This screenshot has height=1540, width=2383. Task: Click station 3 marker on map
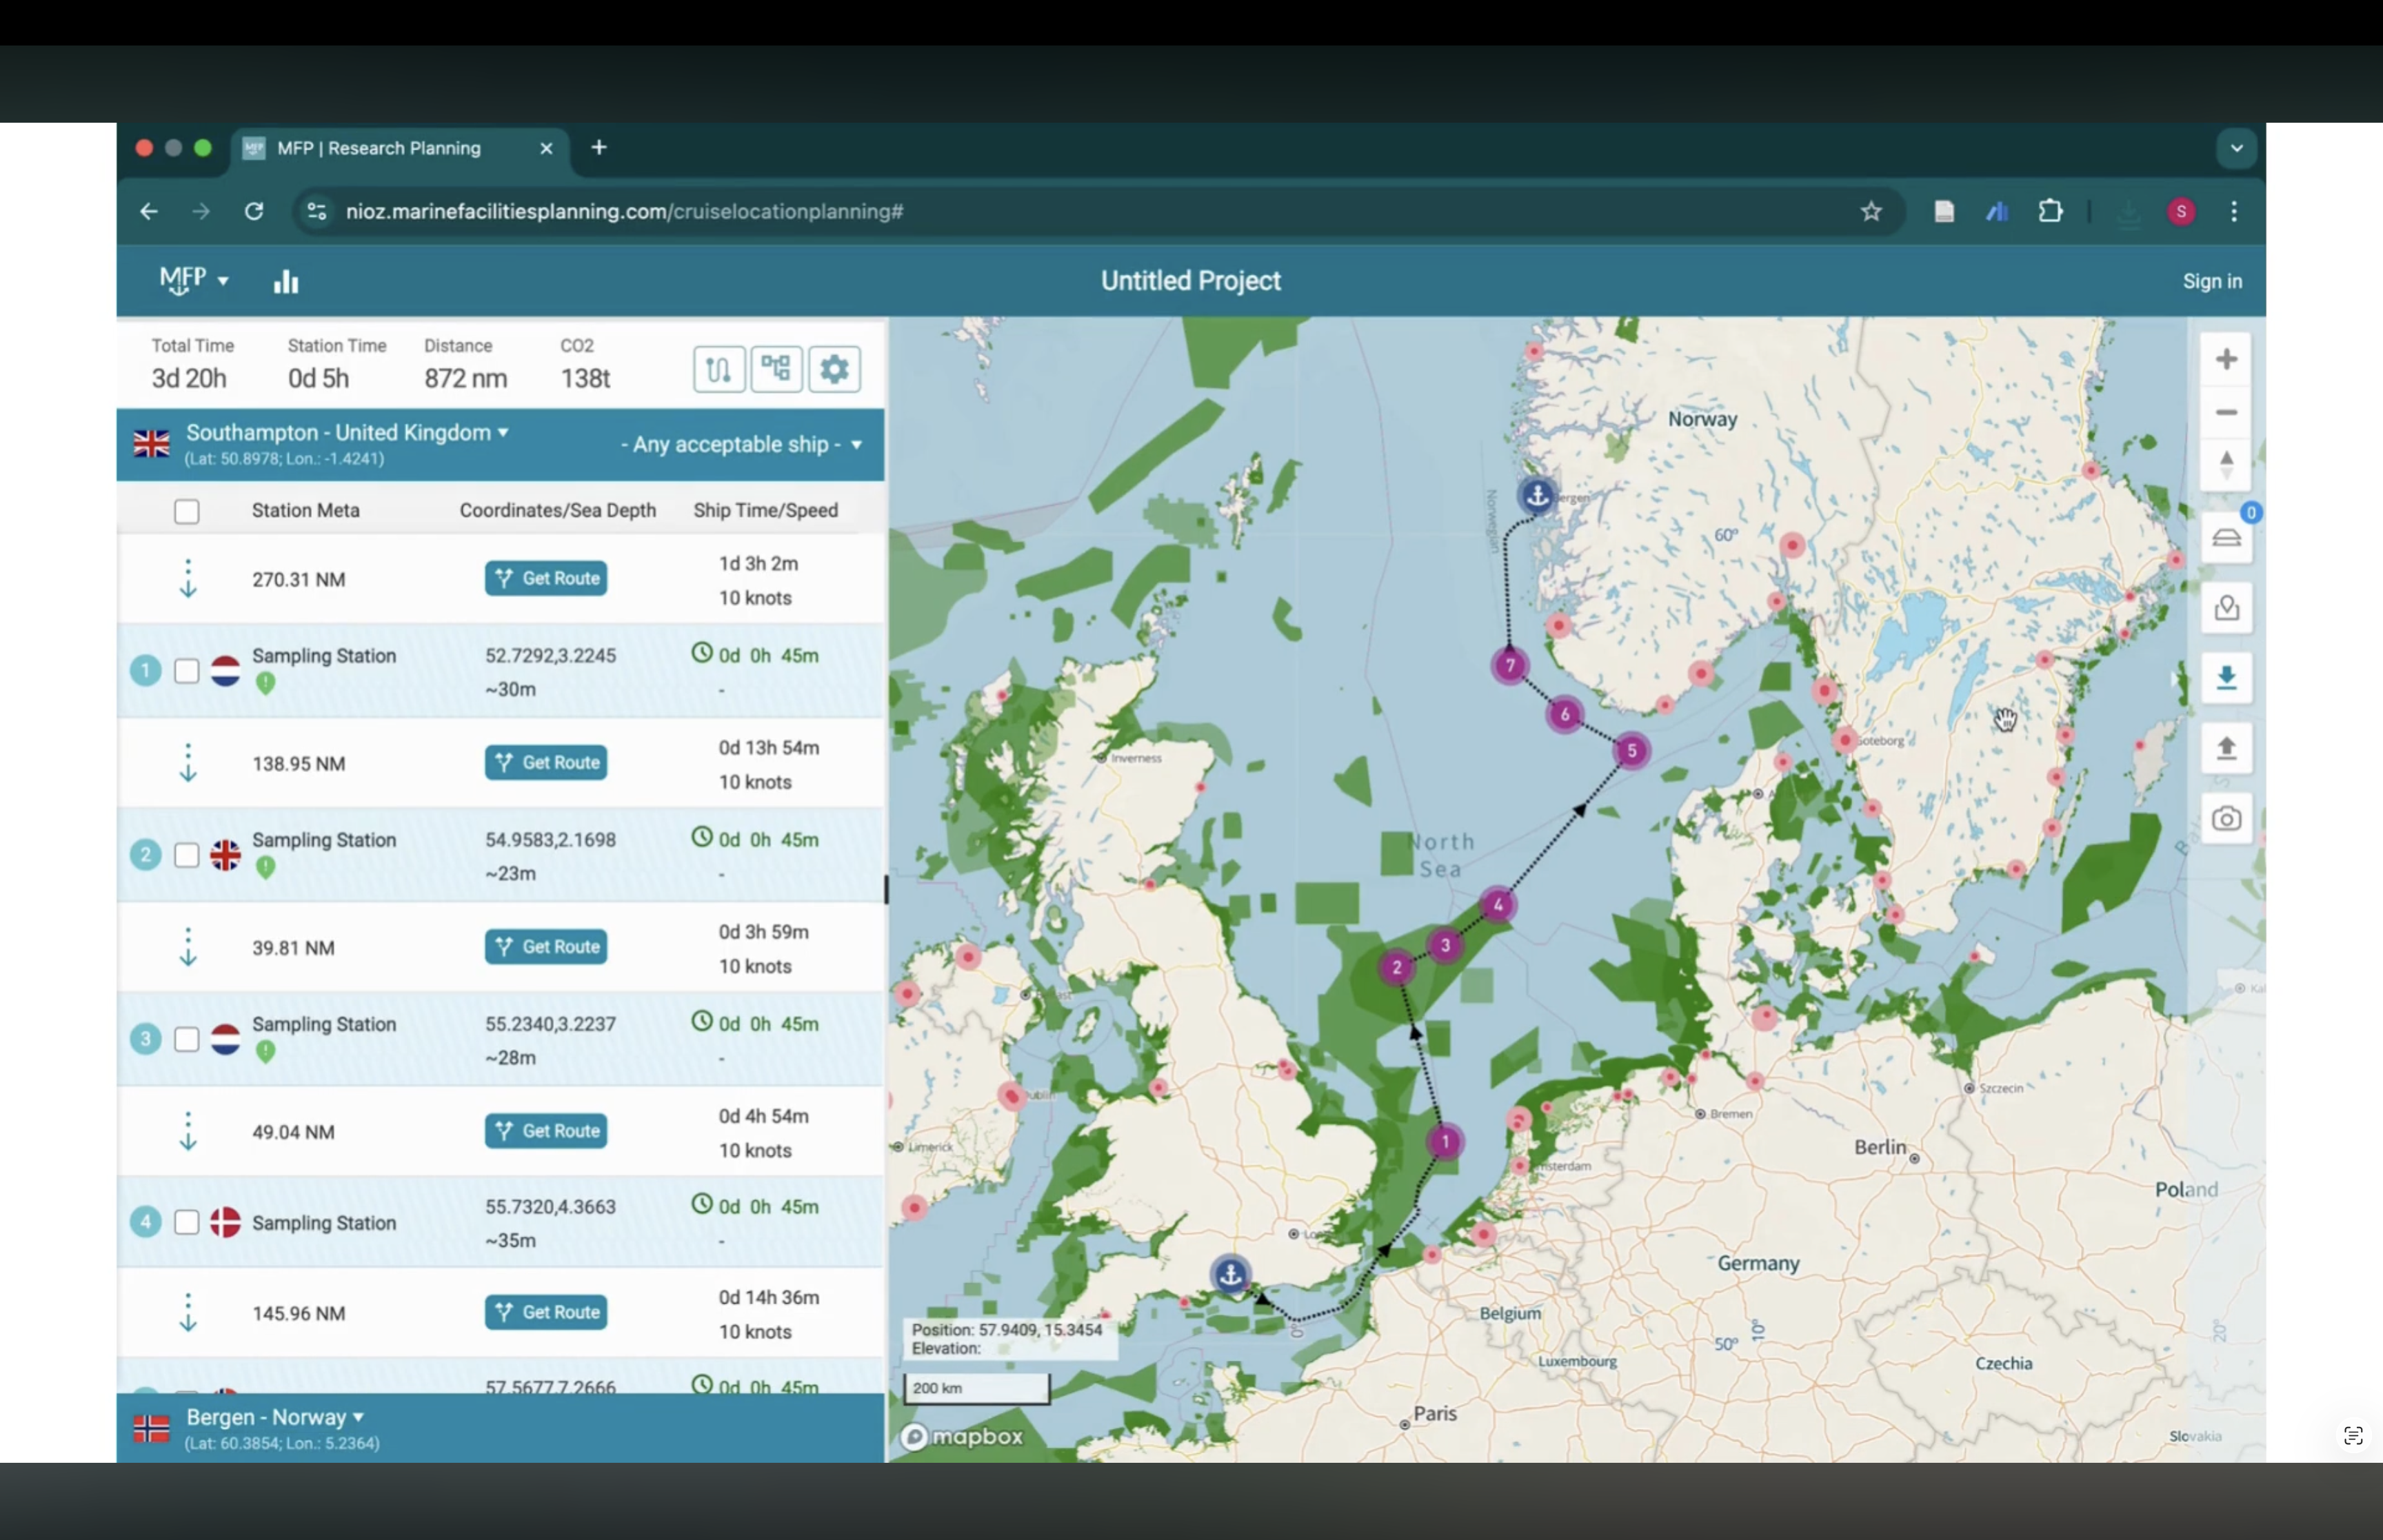coord(1445,945)
